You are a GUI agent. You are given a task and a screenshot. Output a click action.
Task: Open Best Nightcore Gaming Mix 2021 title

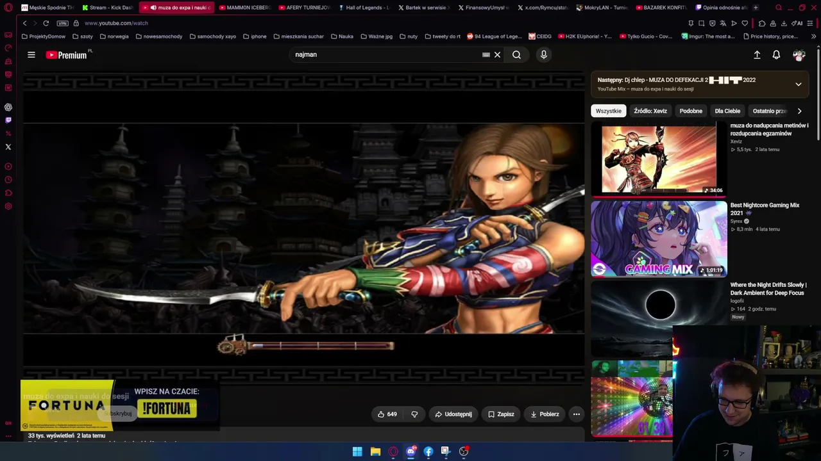pos(765,209)
